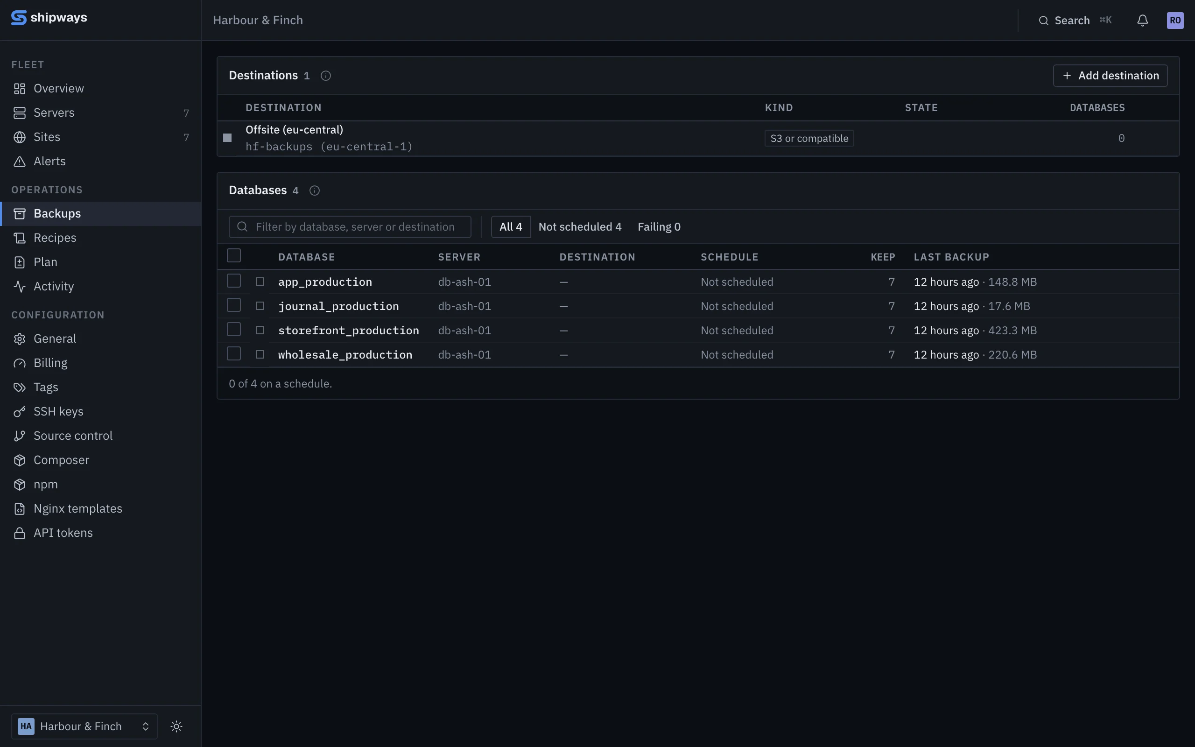Select the All 4 filter tab
The height and width of the screenshot is (747, 1195).
[x=511, y=227]
